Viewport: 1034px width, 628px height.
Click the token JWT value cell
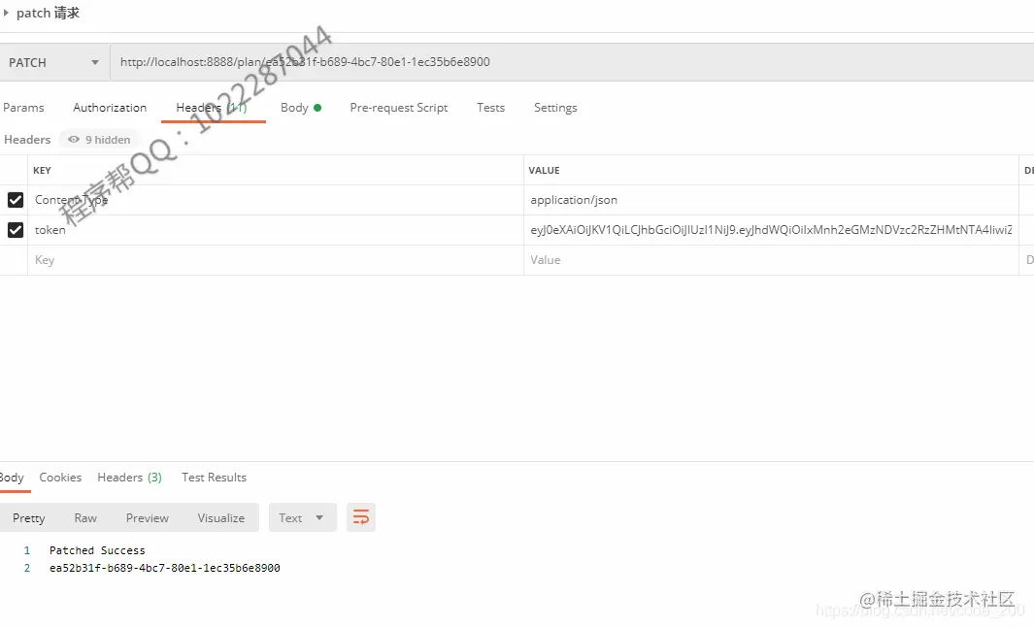771,230
